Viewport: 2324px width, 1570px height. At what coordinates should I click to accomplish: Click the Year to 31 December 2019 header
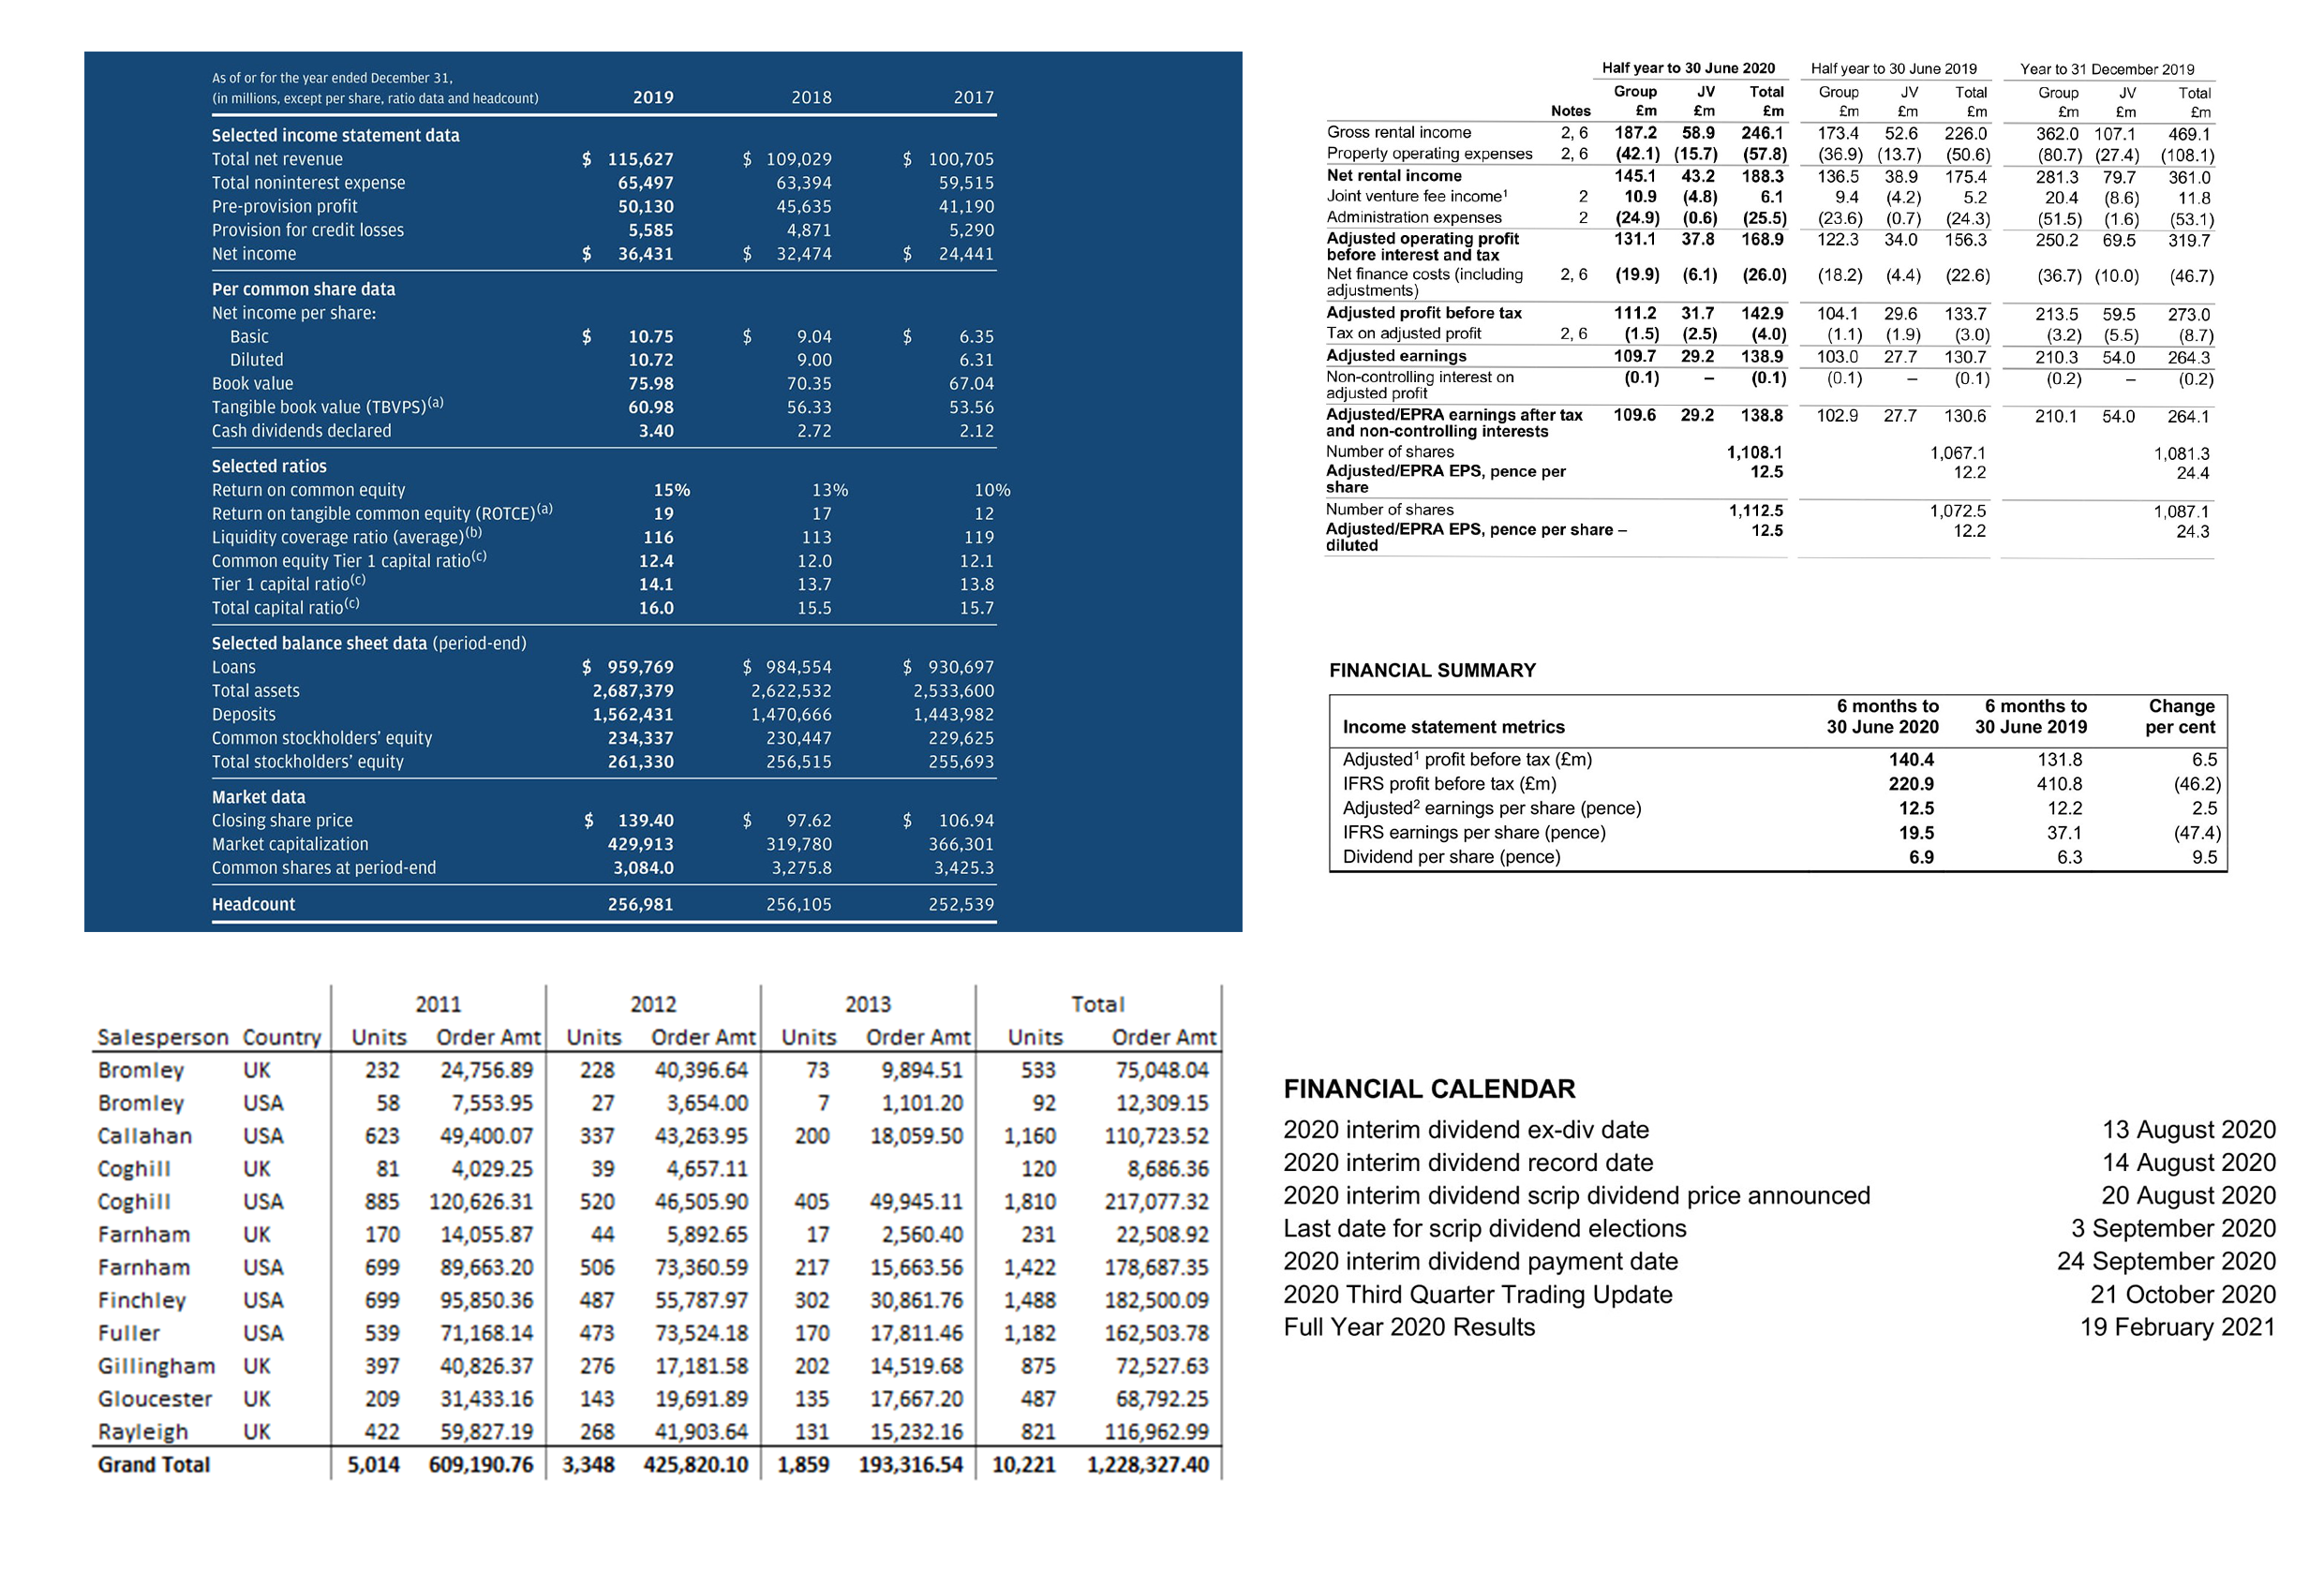point(2107,69)
